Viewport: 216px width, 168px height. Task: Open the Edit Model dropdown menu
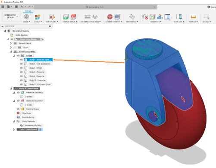coord(52,22)
